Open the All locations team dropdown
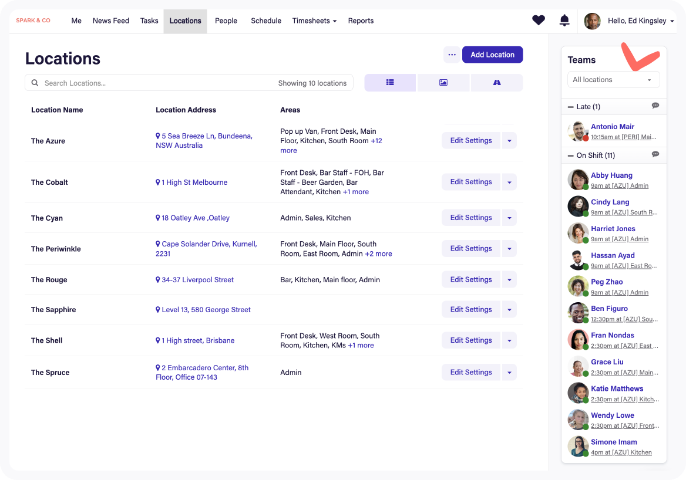 coord(613,80)
